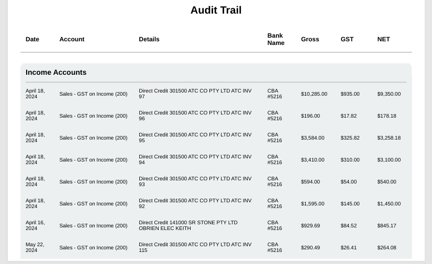Click the Bank Name column header
The height and width of the screenshot is (264, 432).
click(x=275, y=39)
